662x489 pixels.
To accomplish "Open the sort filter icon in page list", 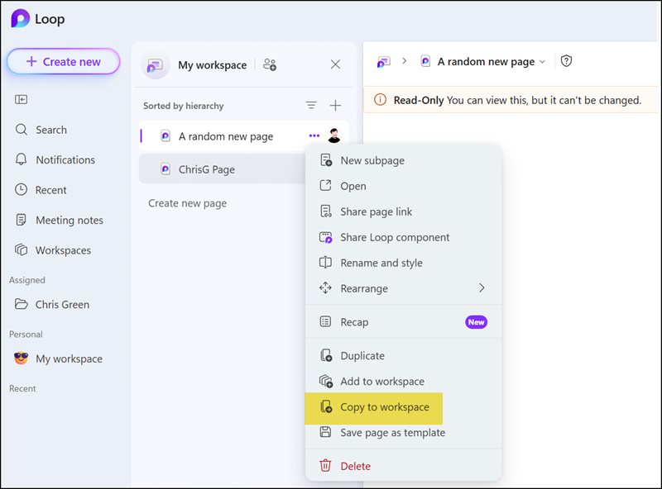I will point(311,106).
